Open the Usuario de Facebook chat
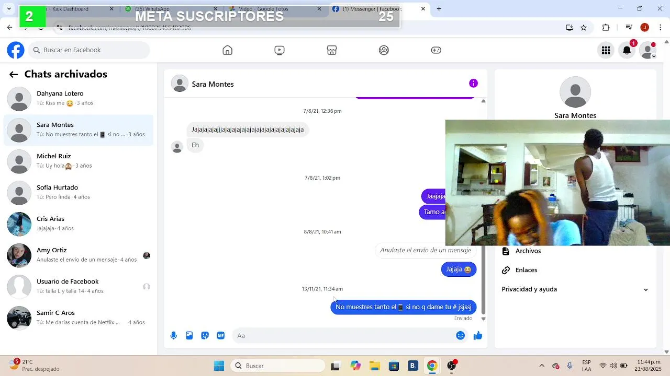This screenshot has width=670, height=376. [79, 286]
